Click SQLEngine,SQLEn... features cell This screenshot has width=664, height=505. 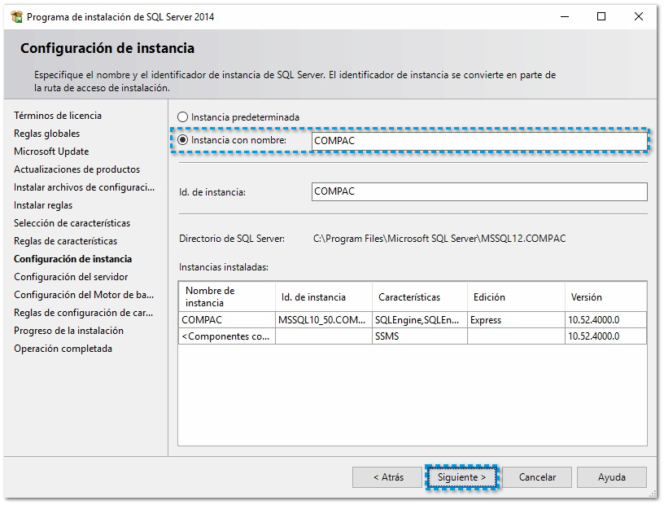point(420,320)
